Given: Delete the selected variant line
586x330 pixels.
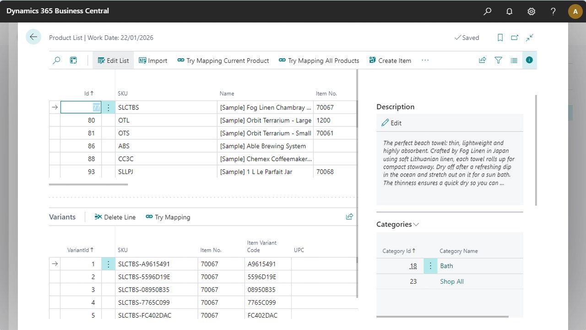Looking at the screenshot, I should click(115, 217).
